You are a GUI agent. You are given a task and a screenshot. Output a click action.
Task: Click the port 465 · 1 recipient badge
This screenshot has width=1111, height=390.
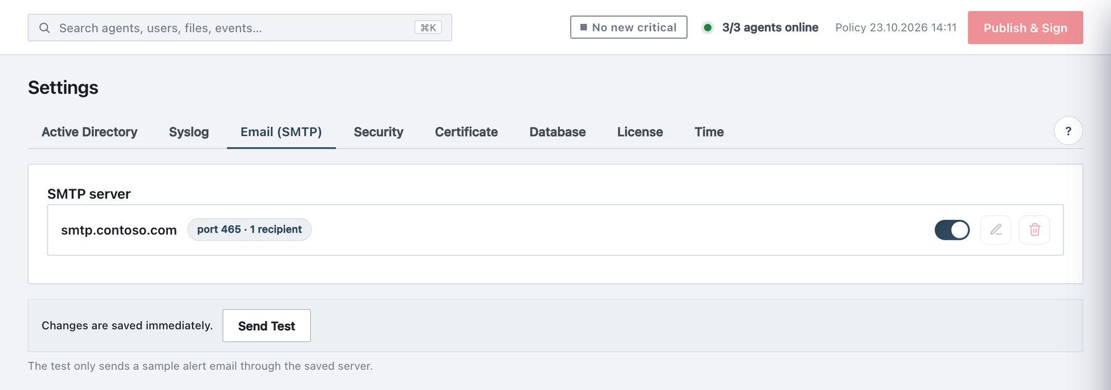click(x=249, y=229)
